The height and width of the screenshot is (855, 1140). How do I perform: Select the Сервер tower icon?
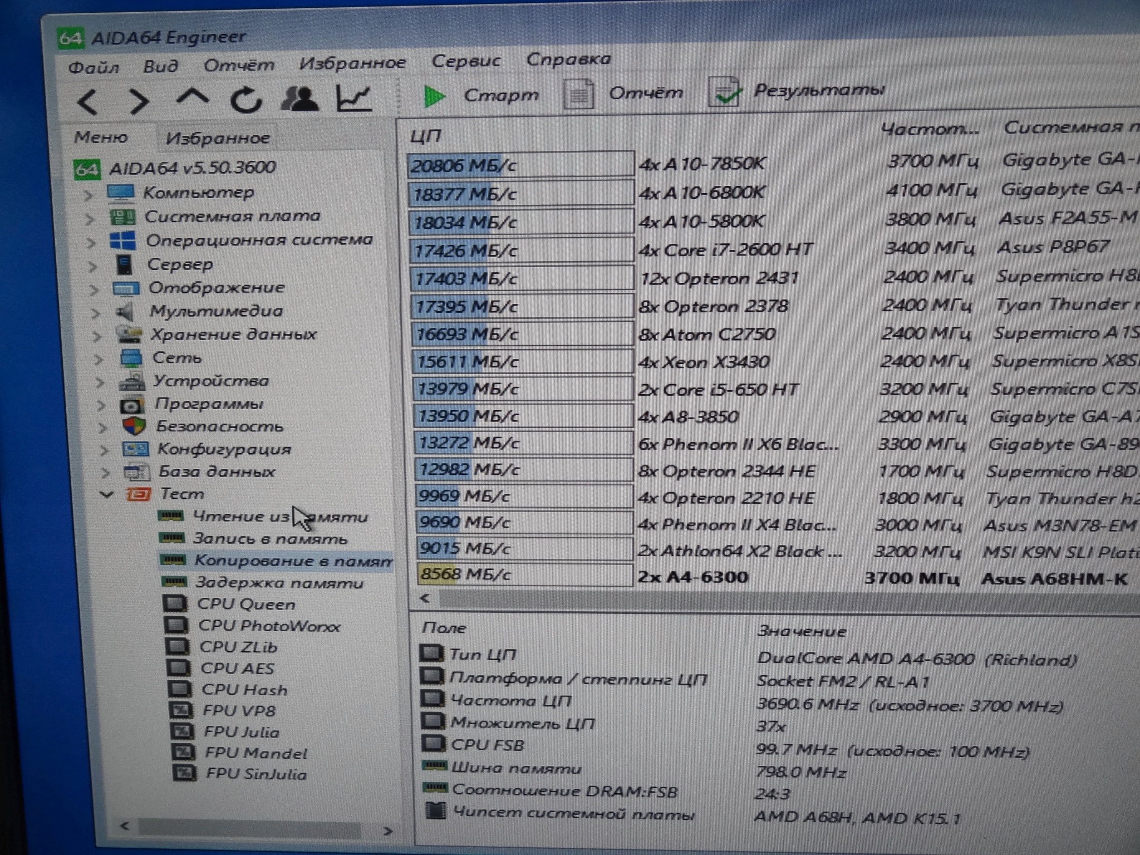(124, 264)
